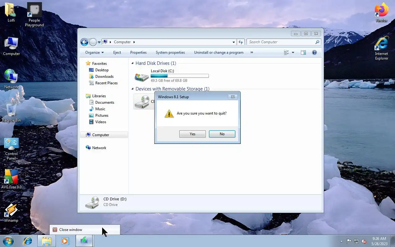Click the search magnifier icon
Viewport: 395px width, 247px height.
(317, 42)
